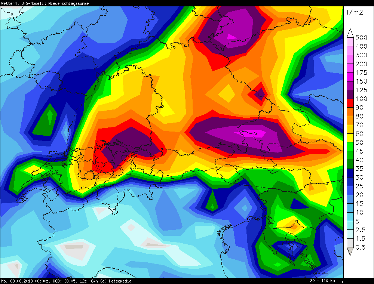Click the legend value '125'

[361, 90]
